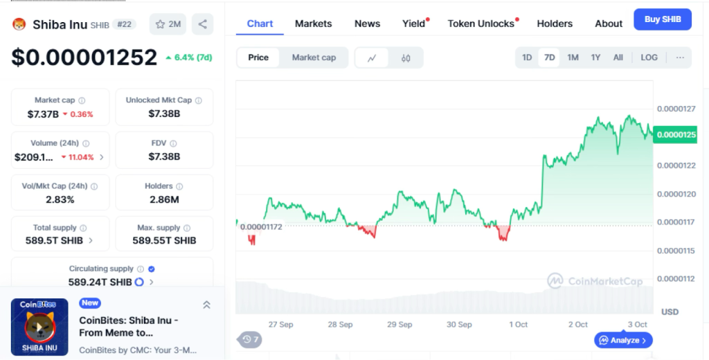This screenshot has width=709, height=360.
Task: Click the Market cap info icon
Action: tap(82, 100)
